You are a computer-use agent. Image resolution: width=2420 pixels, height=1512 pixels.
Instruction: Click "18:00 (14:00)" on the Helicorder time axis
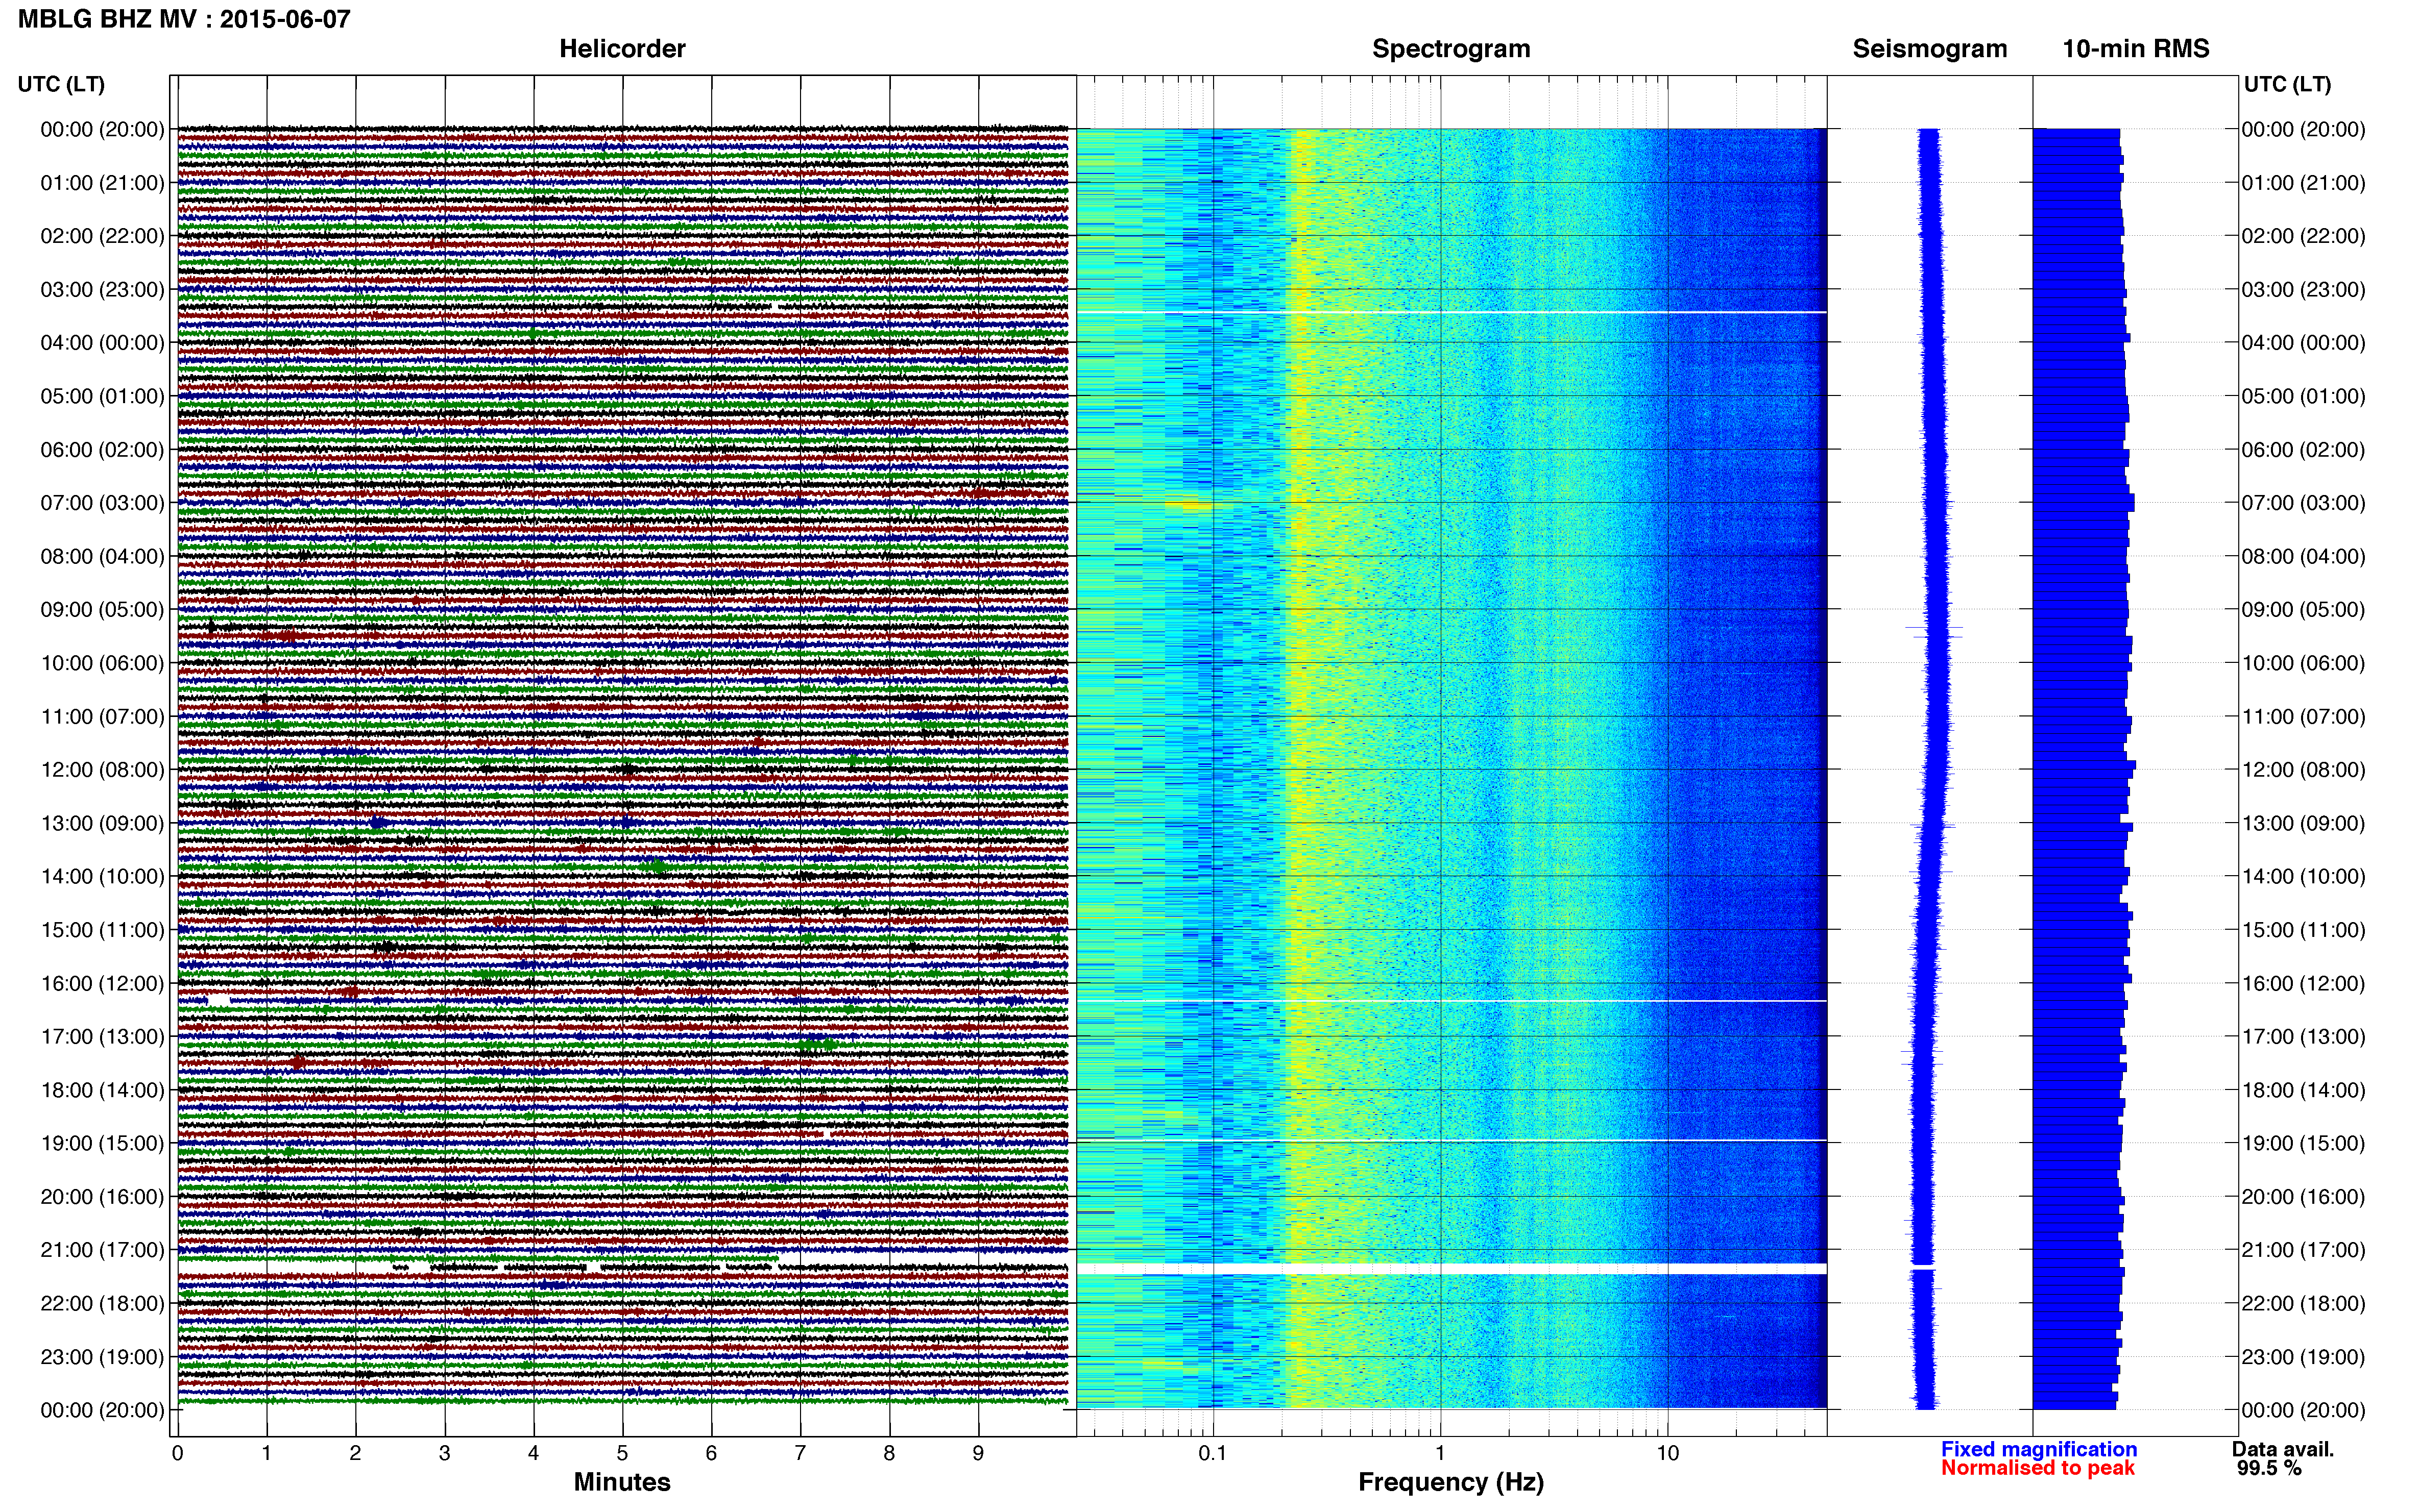click(102, 1090)
